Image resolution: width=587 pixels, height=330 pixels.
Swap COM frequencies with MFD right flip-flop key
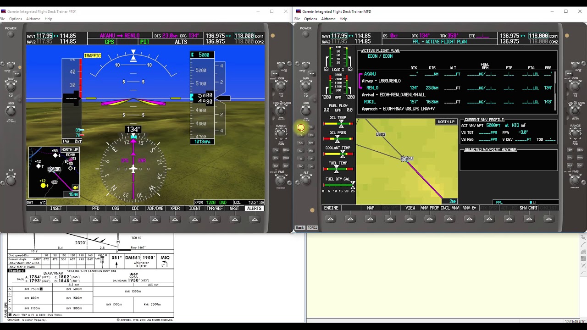(x=568, y=72)
